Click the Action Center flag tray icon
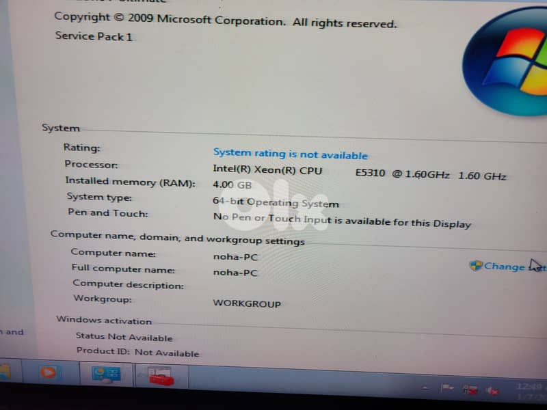 (x=446, y=388)
